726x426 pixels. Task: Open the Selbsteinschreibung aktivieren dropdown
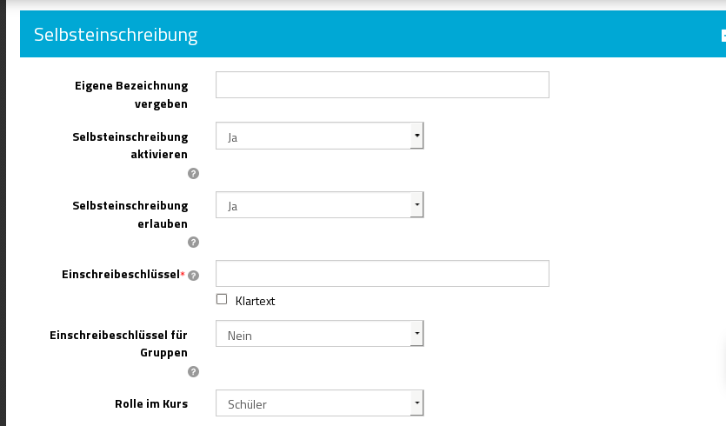319,136
